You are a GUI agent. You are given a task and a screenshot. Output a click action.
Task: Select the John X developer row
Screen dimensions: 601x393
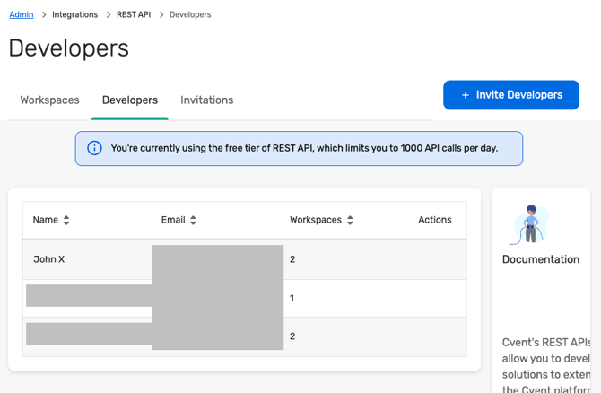pyautogui.click(x=49, y=259)
